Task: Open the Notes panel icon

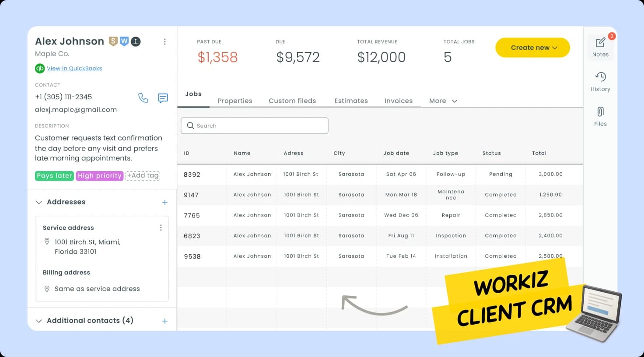Action: point(600,42)
